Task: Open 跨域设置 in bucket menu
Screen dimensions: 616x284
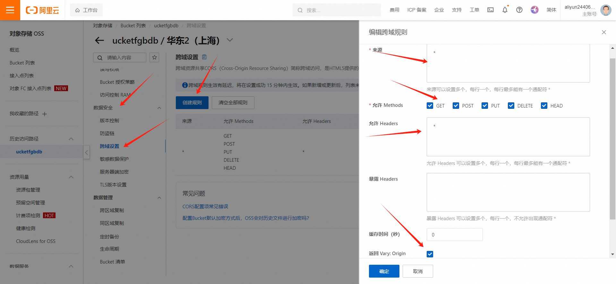Action: pos(109,146)
